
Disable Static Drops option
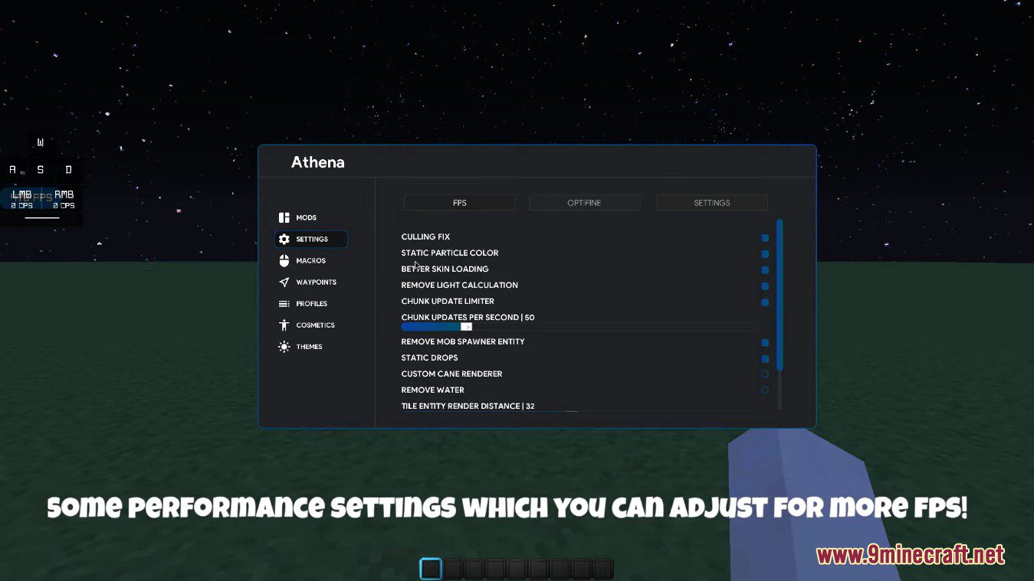765,359
